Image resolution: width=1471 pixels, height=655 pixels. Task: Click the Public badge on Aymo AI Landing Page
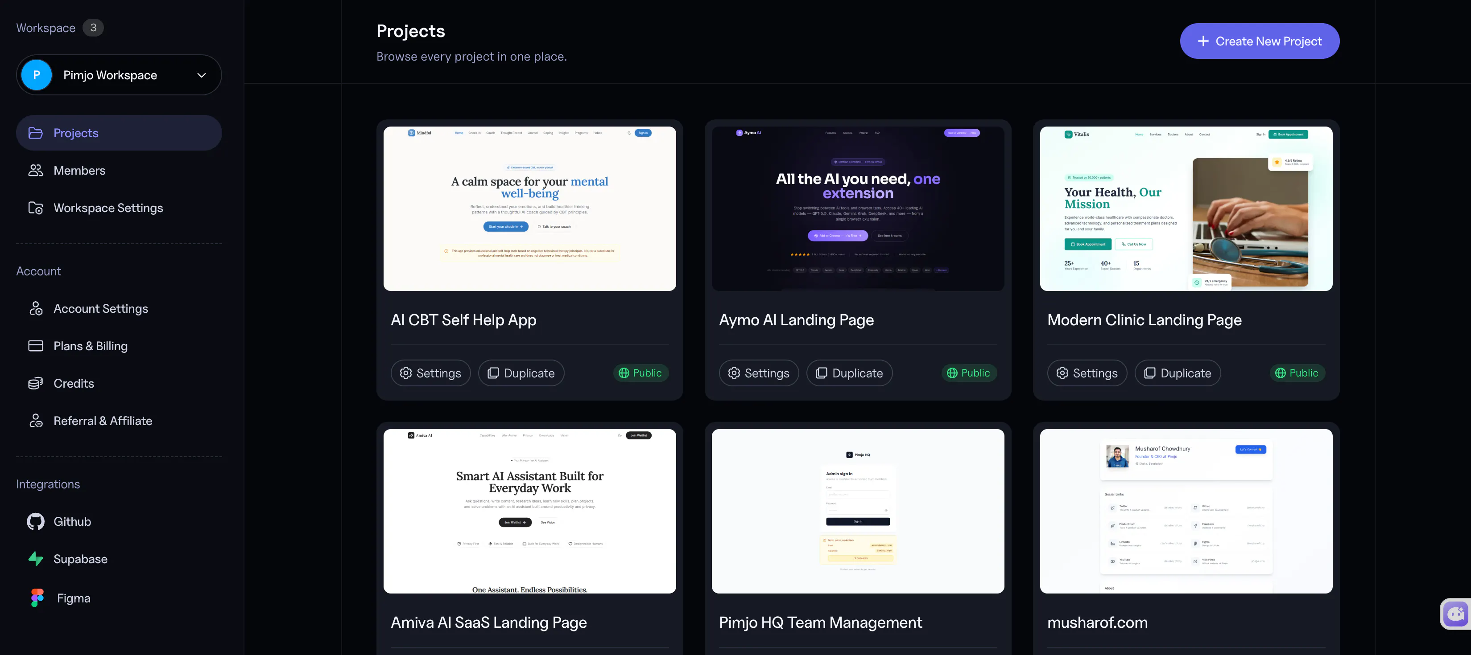969,373
